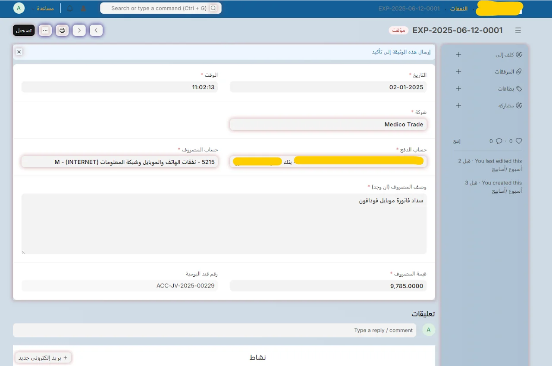Share document with plus next to مشاركة

459,105
